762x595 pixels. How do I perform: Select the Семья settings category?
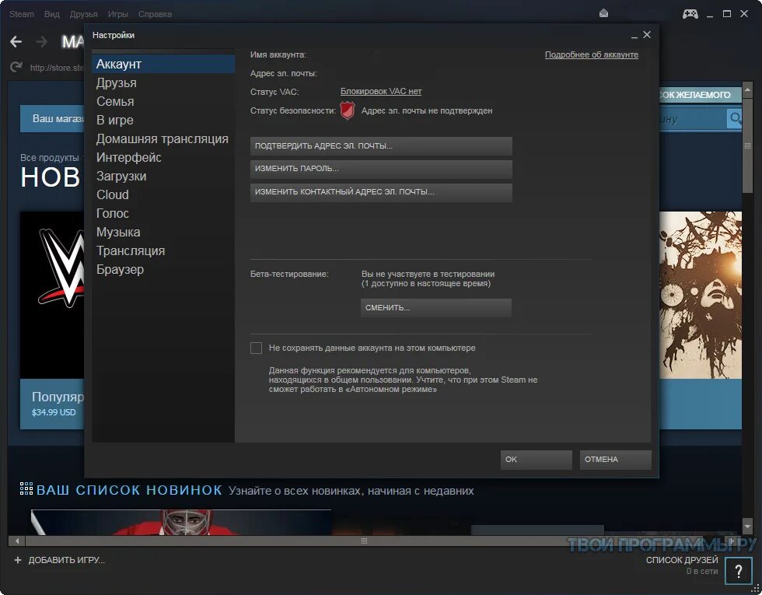click(163, 101)
